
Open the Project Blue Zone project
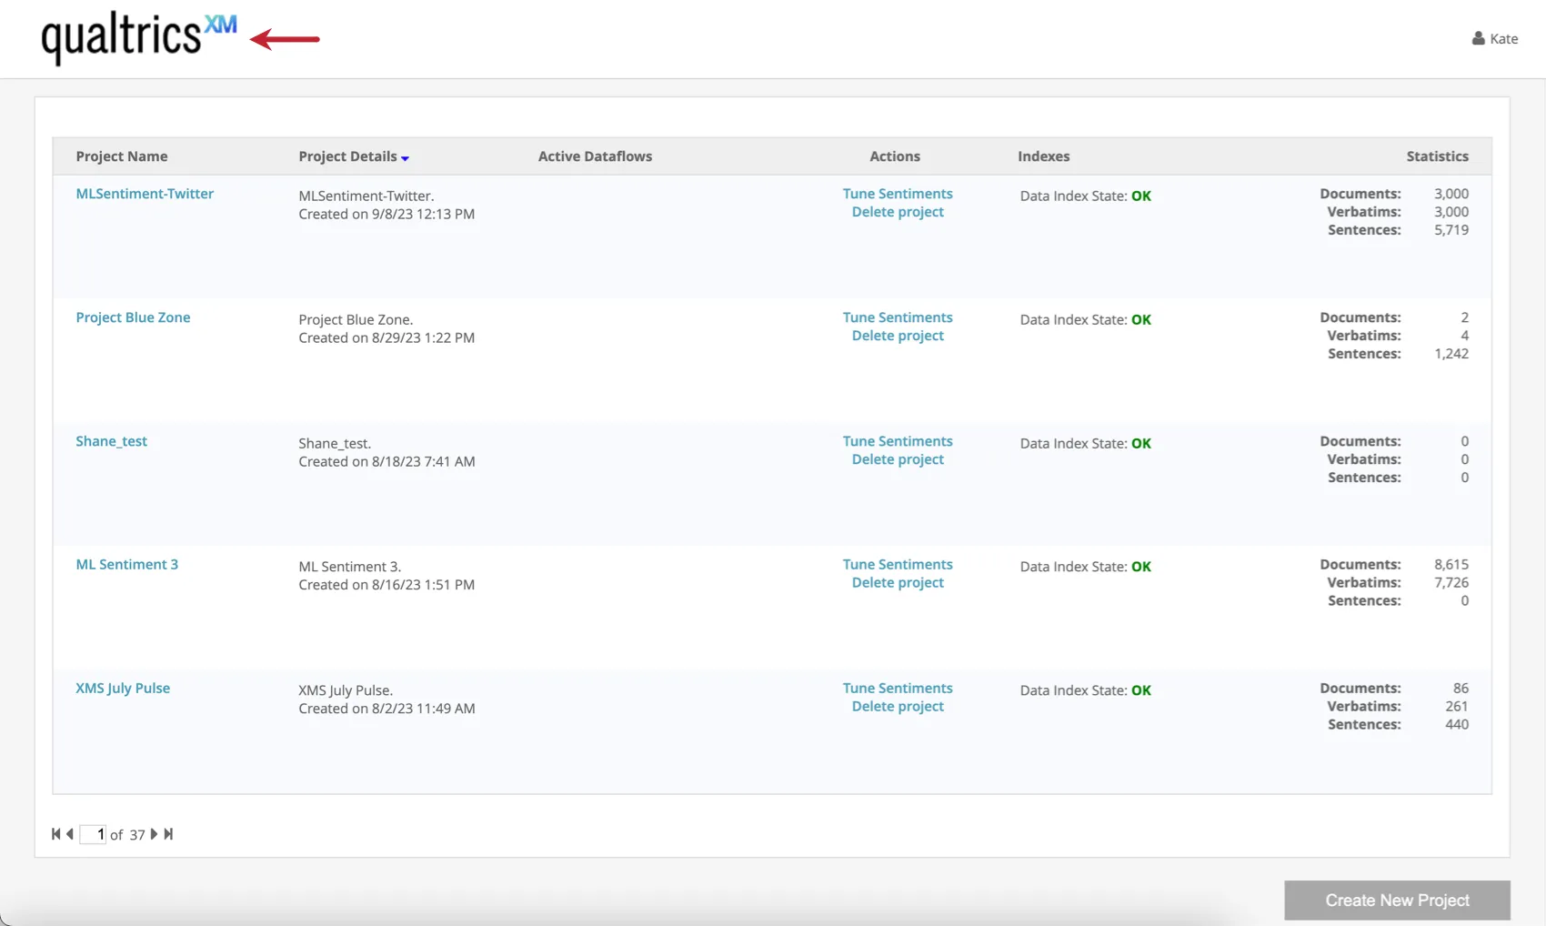[133, 317]
